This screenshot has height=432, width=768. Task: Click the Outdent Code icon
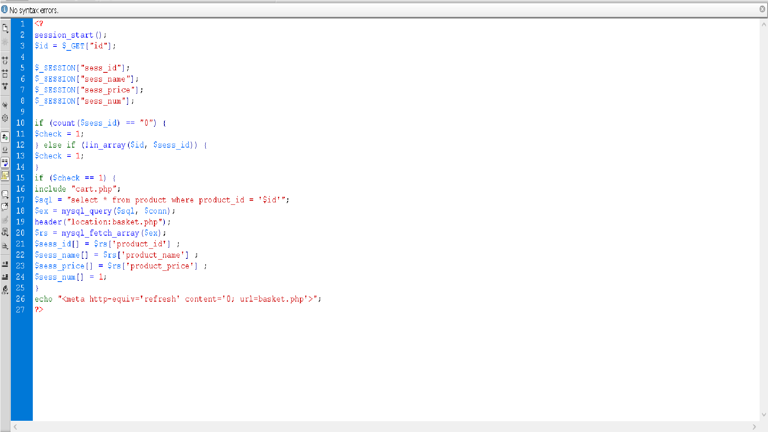(5, 277)
